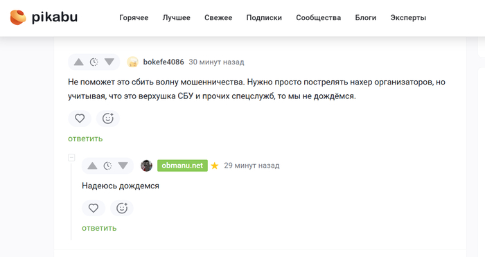Click the '29 минут назад' timestamp

[252, 166]
